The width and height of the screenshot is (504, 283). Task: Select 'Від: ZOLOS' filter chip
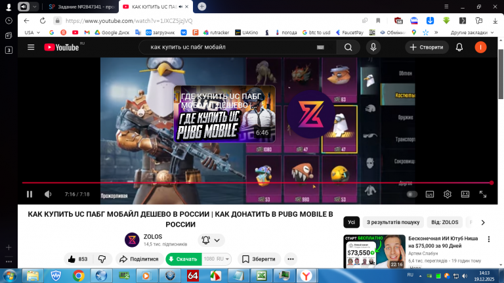click(445, 222)
